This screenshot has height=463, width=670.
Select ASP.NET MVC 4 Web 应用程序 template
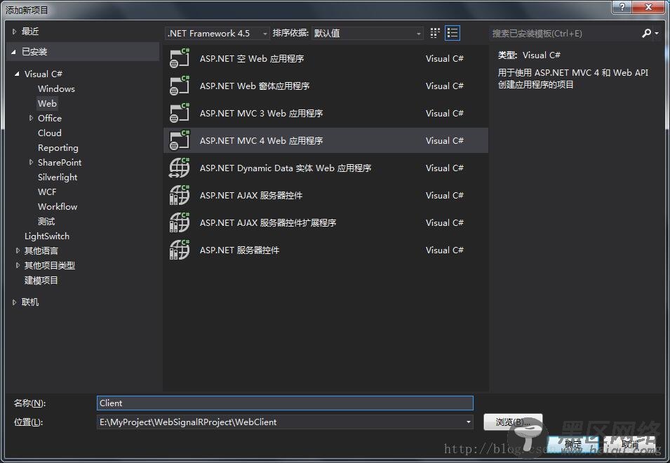click(x=326, y=140)
